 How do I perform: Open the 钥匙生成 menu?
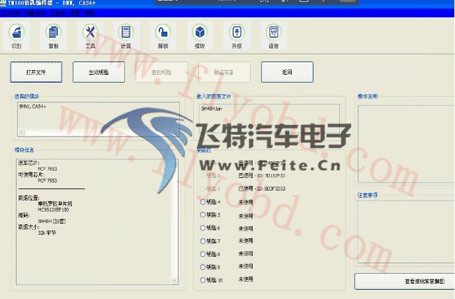[36, 13]
